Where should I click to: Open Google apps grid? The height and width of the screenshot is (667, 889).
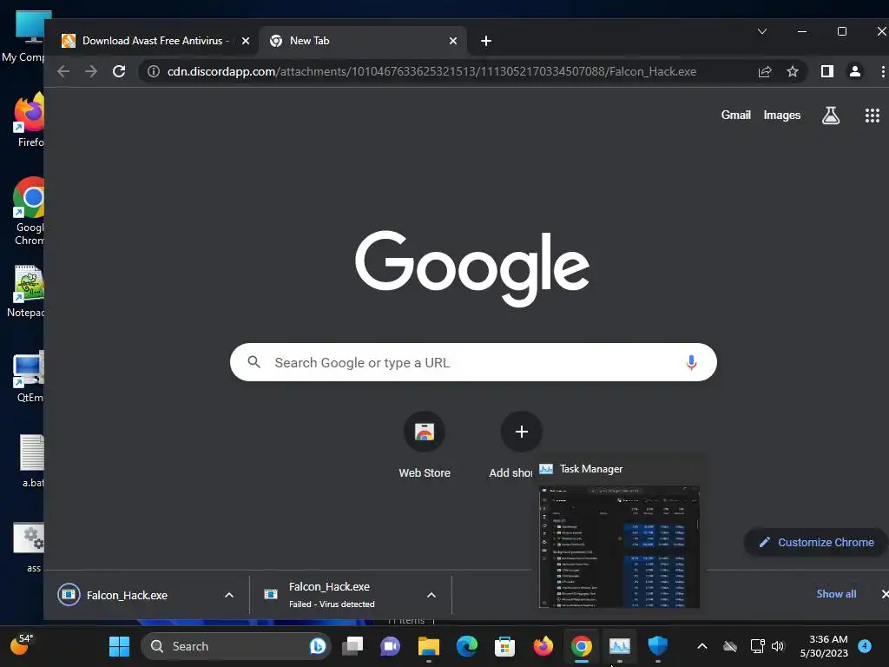[872, 116]
